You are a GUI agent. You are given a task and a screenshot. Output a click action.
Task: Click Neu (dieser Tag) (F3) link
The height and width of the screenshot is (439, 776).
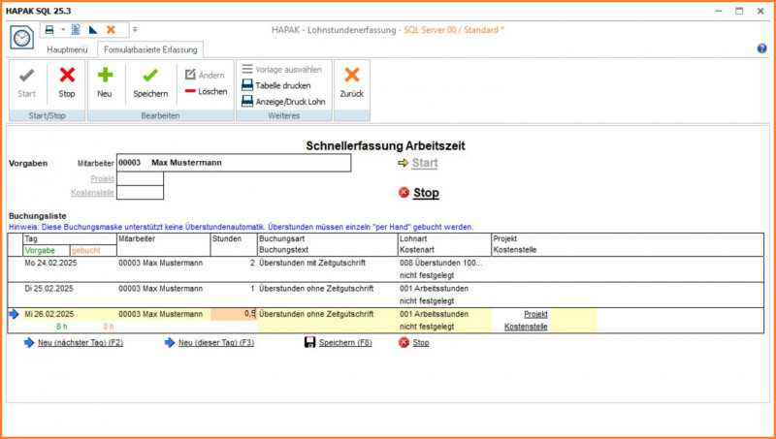[215, 343]
